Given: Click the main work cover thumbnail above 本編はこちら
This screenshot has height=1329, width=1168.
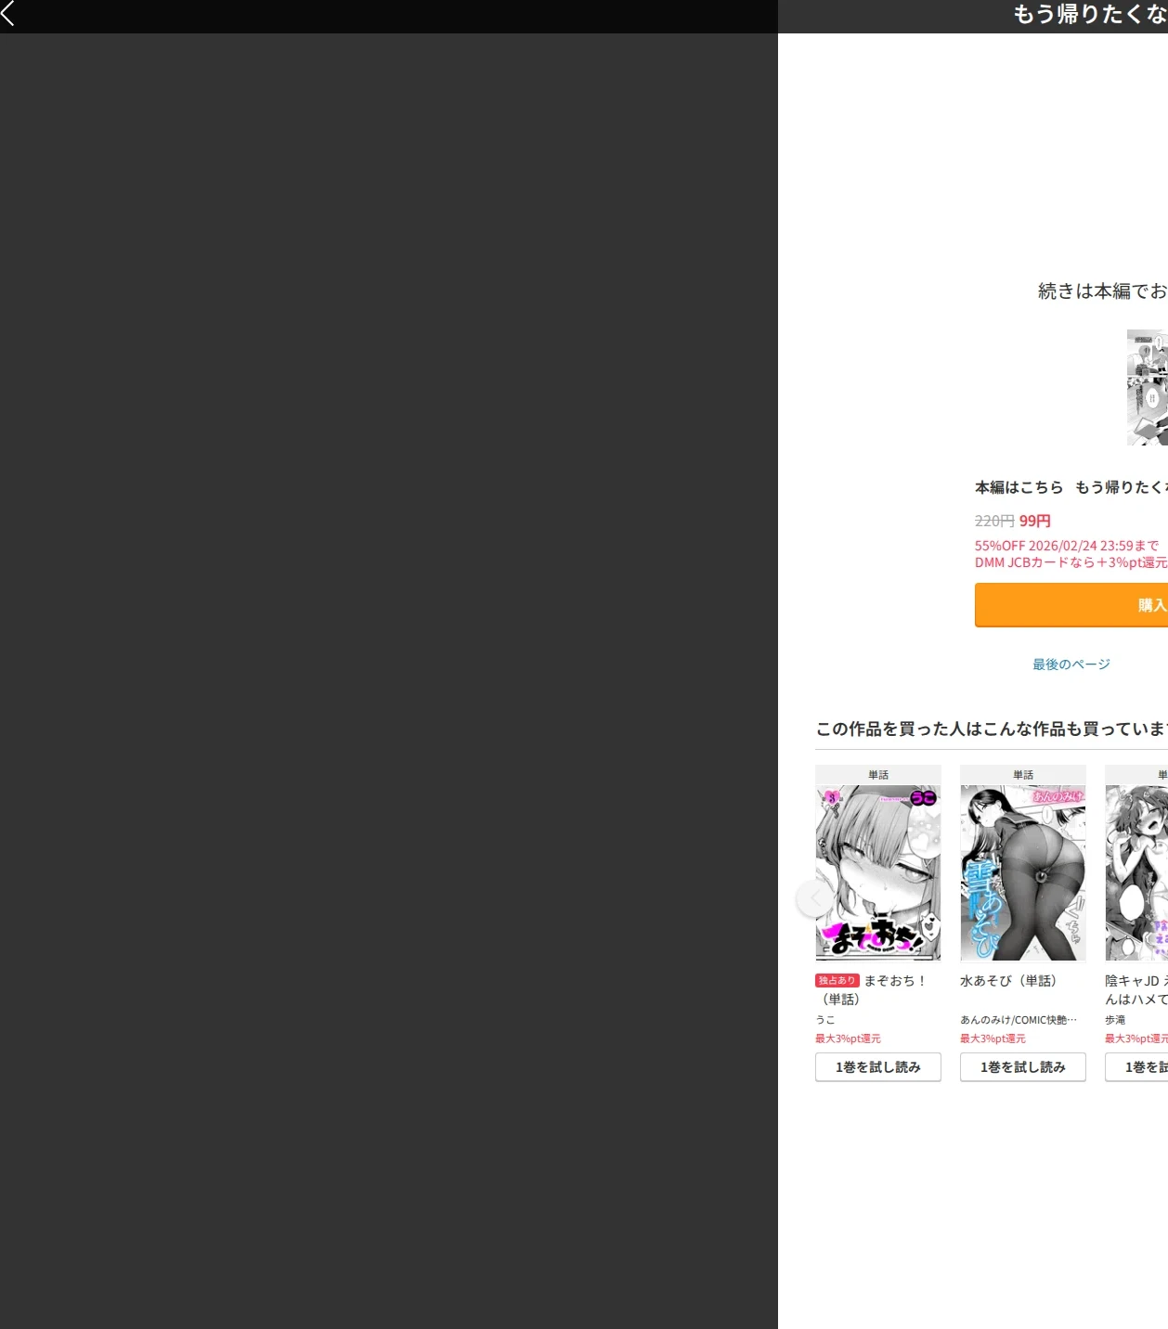Looking at the screenshot, I should [x=1148, y=387].
